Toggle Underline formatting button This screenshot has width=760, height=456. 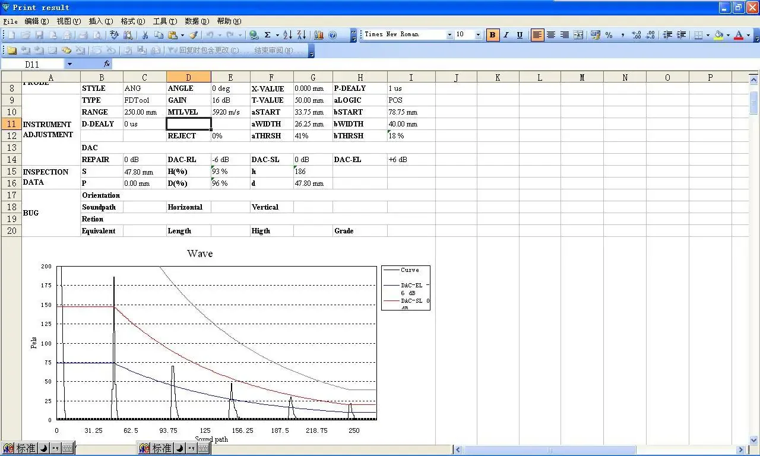[x=520, y=35]
